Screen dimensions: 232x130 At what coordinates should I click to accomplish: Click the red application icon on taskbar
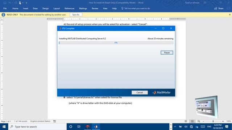pos(88,127)
